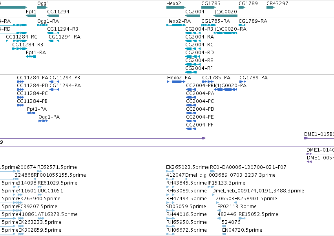Image resolution: width=334 pixels, height=236 pixels.
Task: Select protein CG2004-PE
Action: pos(191,121)
